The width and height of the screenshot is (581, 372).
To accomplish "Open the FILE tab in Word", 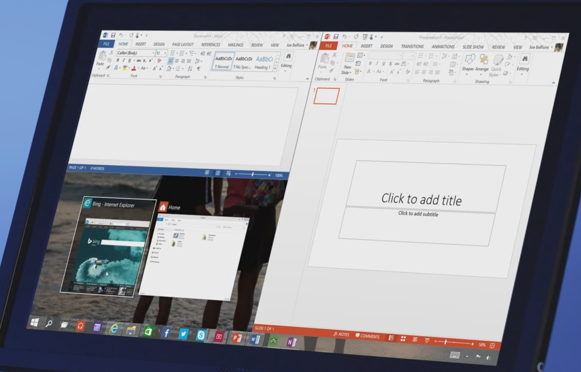I will (106, 44).
